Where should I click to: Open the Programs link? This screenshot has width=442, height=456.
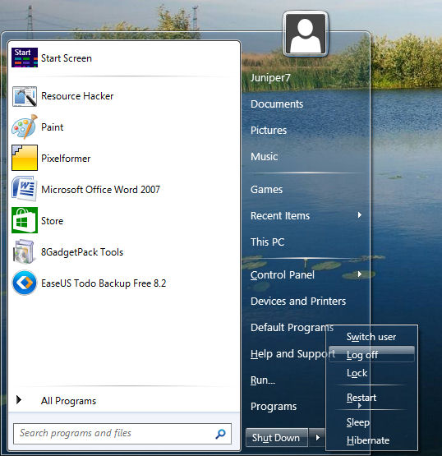click(274, 407)
